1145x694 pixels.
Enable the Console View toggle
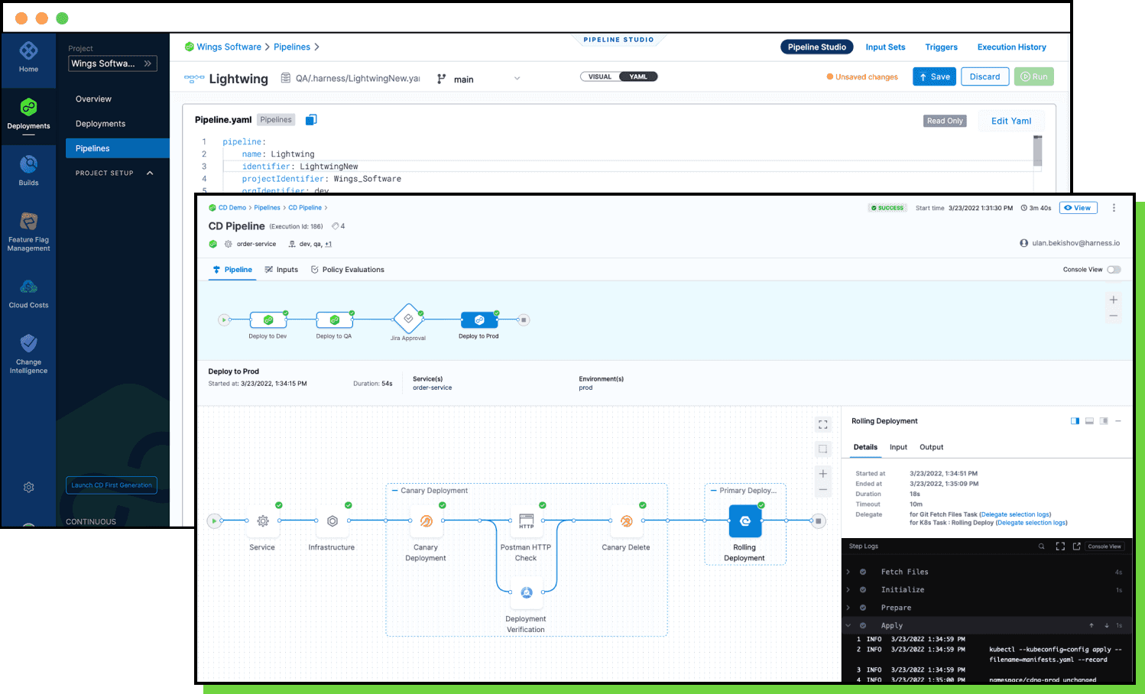[1114, 270]
